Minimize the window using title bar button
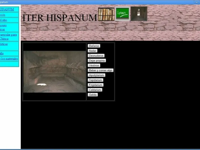The image size is (200, 150). (x=197, y=2)
